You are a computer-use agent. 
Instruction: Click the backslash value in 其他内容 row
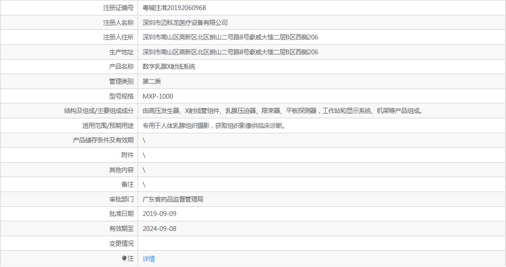(144, 170)
